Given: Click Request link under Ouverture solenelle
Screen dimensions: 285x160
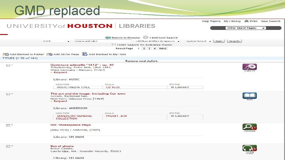Looking at the screenshot, I should tap(60, 72).
